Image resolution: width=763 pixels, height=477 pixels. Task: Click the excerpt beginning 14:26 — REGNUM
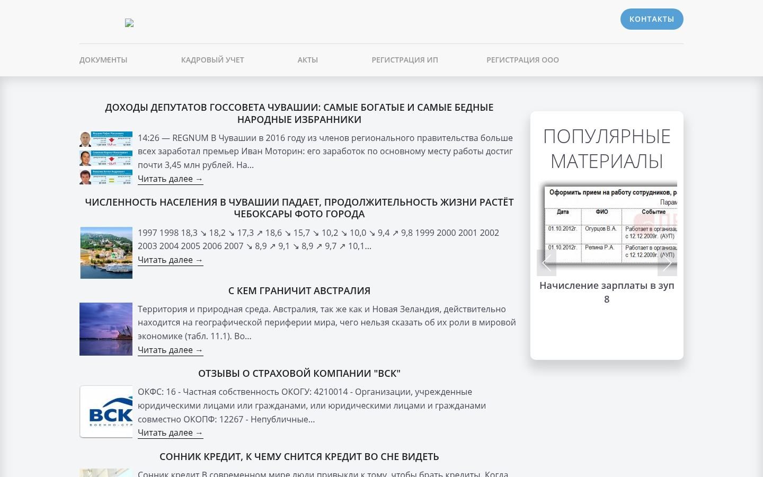[325, 151]
